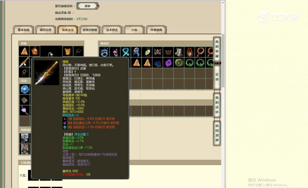Image resolution: width=308 pixels, height=188 pixels.
Task: Open 我的还价 side button
Action: (x=217, y=105)
